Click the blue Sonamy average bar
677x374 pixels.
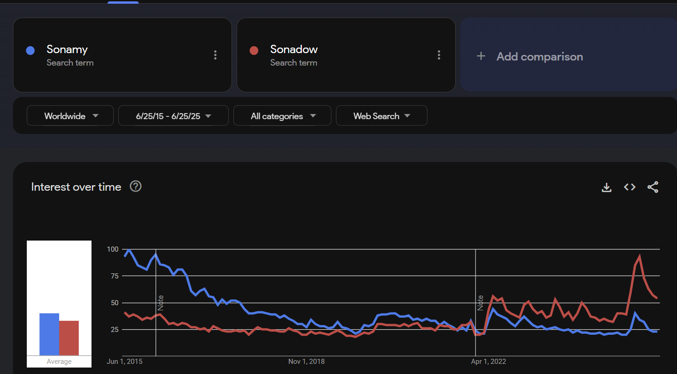[49, 334]
